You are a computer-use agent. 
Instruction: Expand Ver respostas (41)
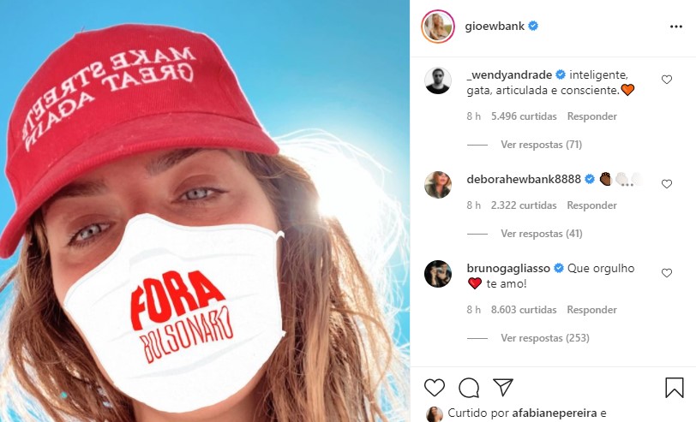click(541, 234)
